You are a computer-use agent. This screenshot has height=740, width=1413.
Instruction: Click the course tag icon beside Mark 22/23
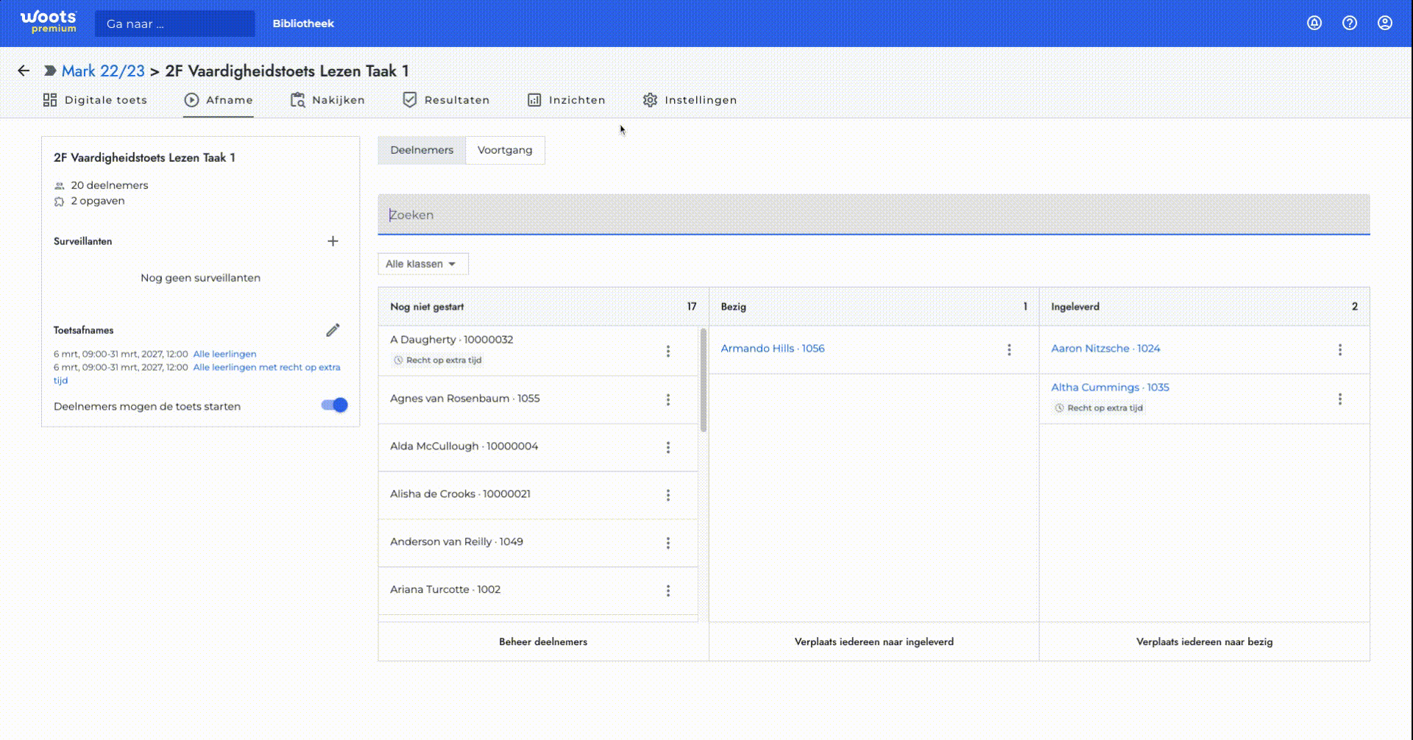[50, 71]
